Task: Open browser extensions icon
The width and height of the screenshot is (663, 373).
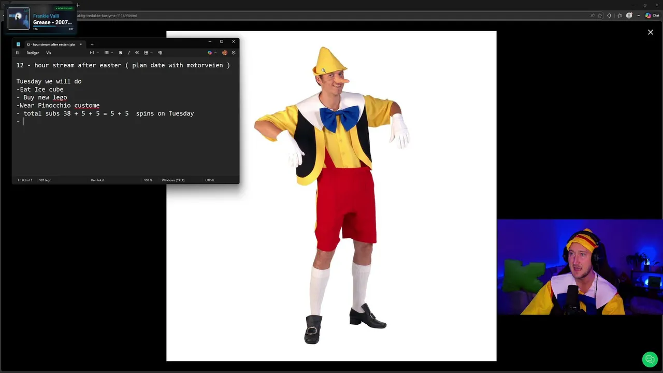Action: point(609,16)
